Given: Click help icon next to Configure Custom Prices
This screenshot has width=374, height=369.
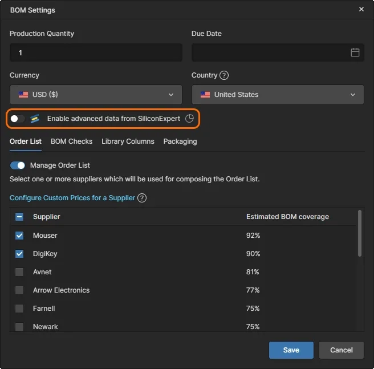Looking at the screenshot, I should click(x=142, y=198).
